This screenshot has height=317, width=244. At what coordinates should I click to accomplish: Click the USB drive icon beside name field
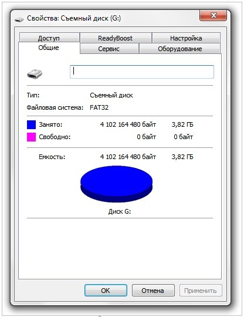(35, 74)
